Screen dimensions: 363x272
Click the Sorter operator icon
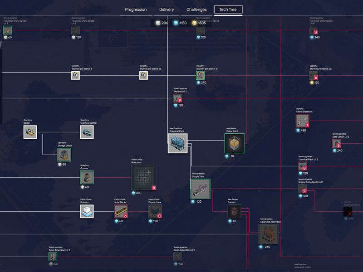[x=30, y=132]
